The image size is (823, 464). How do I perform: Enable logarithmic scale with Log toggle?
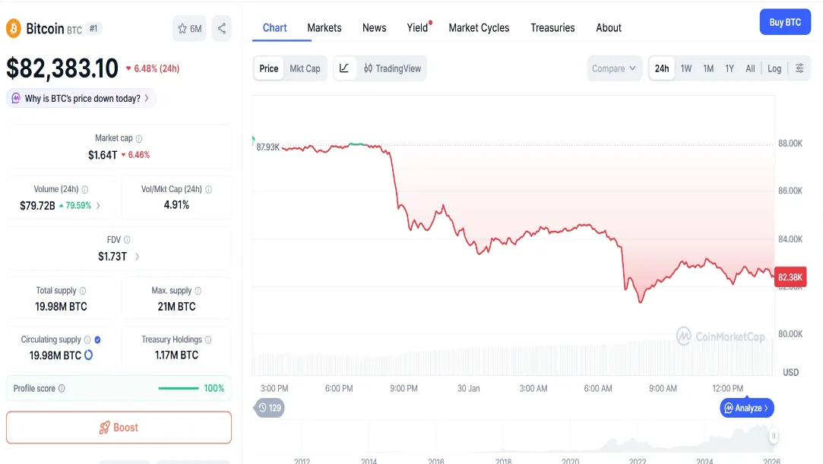[774, 68]
